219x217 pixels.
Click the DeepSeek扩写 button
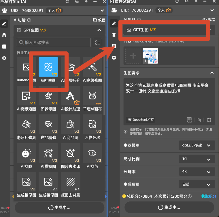click(140, 120)
